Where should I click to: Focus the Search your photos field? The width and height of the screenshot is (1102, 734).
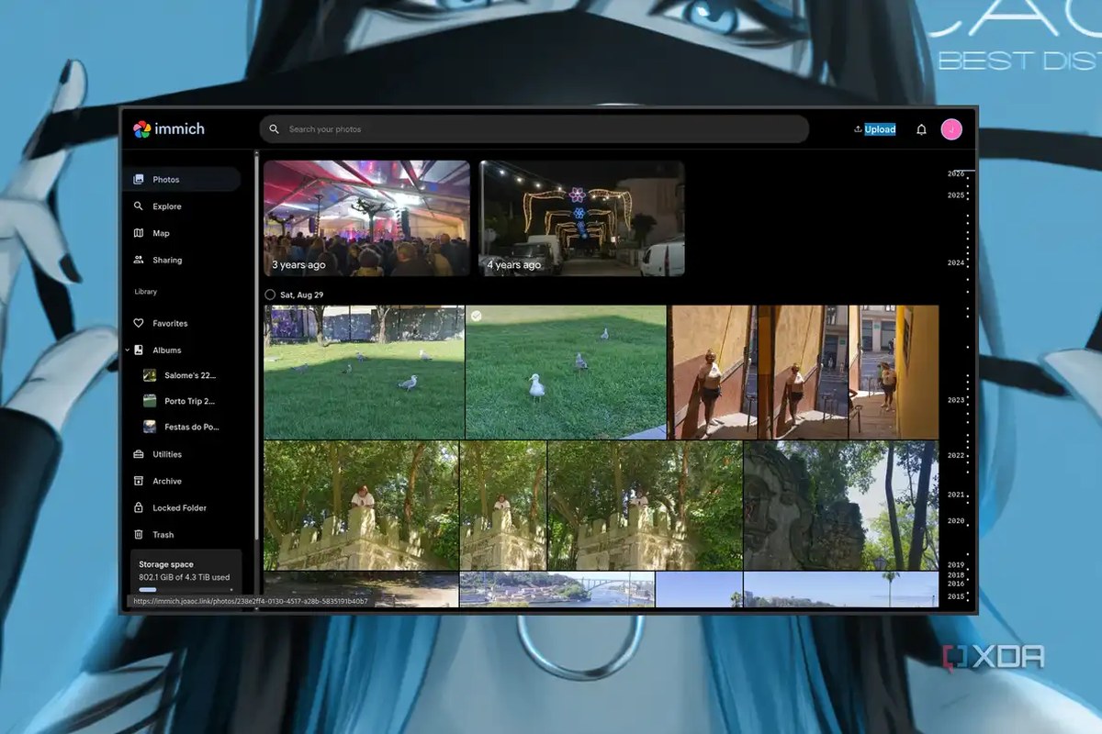[x=534, y=129]
